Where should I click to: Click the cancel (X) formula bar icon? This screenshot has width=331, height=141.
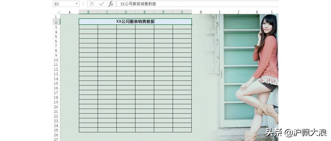pos(92,4)
